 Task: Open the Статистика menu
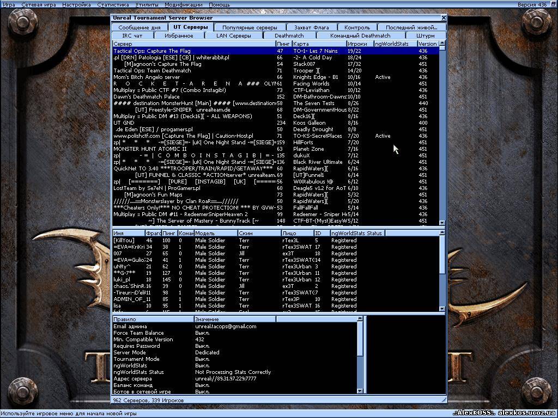point(113,4)
